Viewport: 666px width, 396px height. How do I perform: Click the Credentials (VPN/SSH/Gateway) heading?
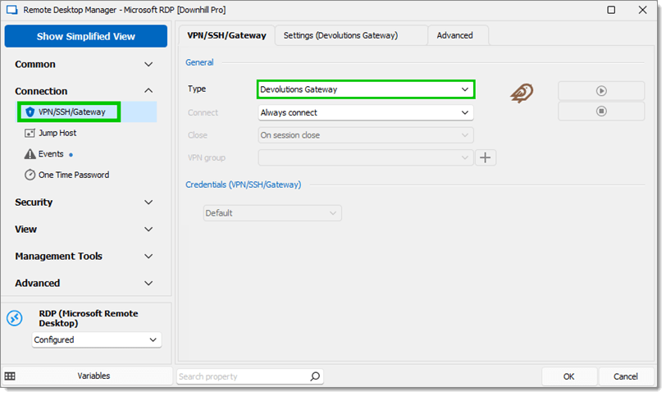[x=244, y=184]
